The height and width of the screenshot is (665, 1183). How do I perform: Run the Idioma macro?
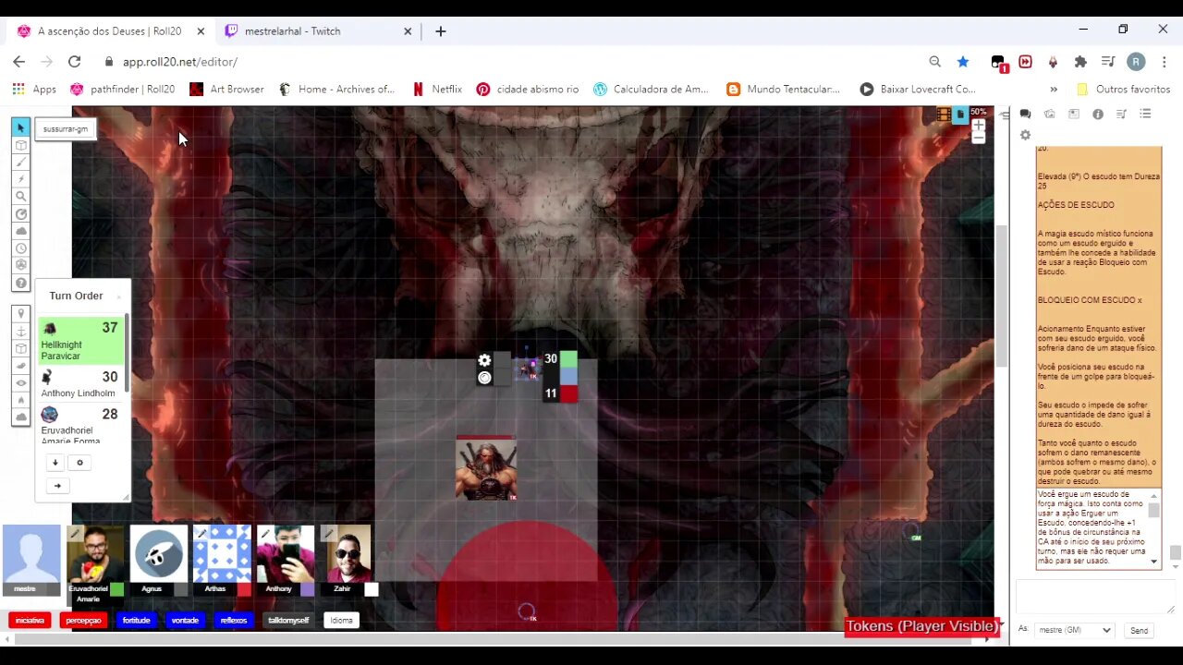coord(341,621)
